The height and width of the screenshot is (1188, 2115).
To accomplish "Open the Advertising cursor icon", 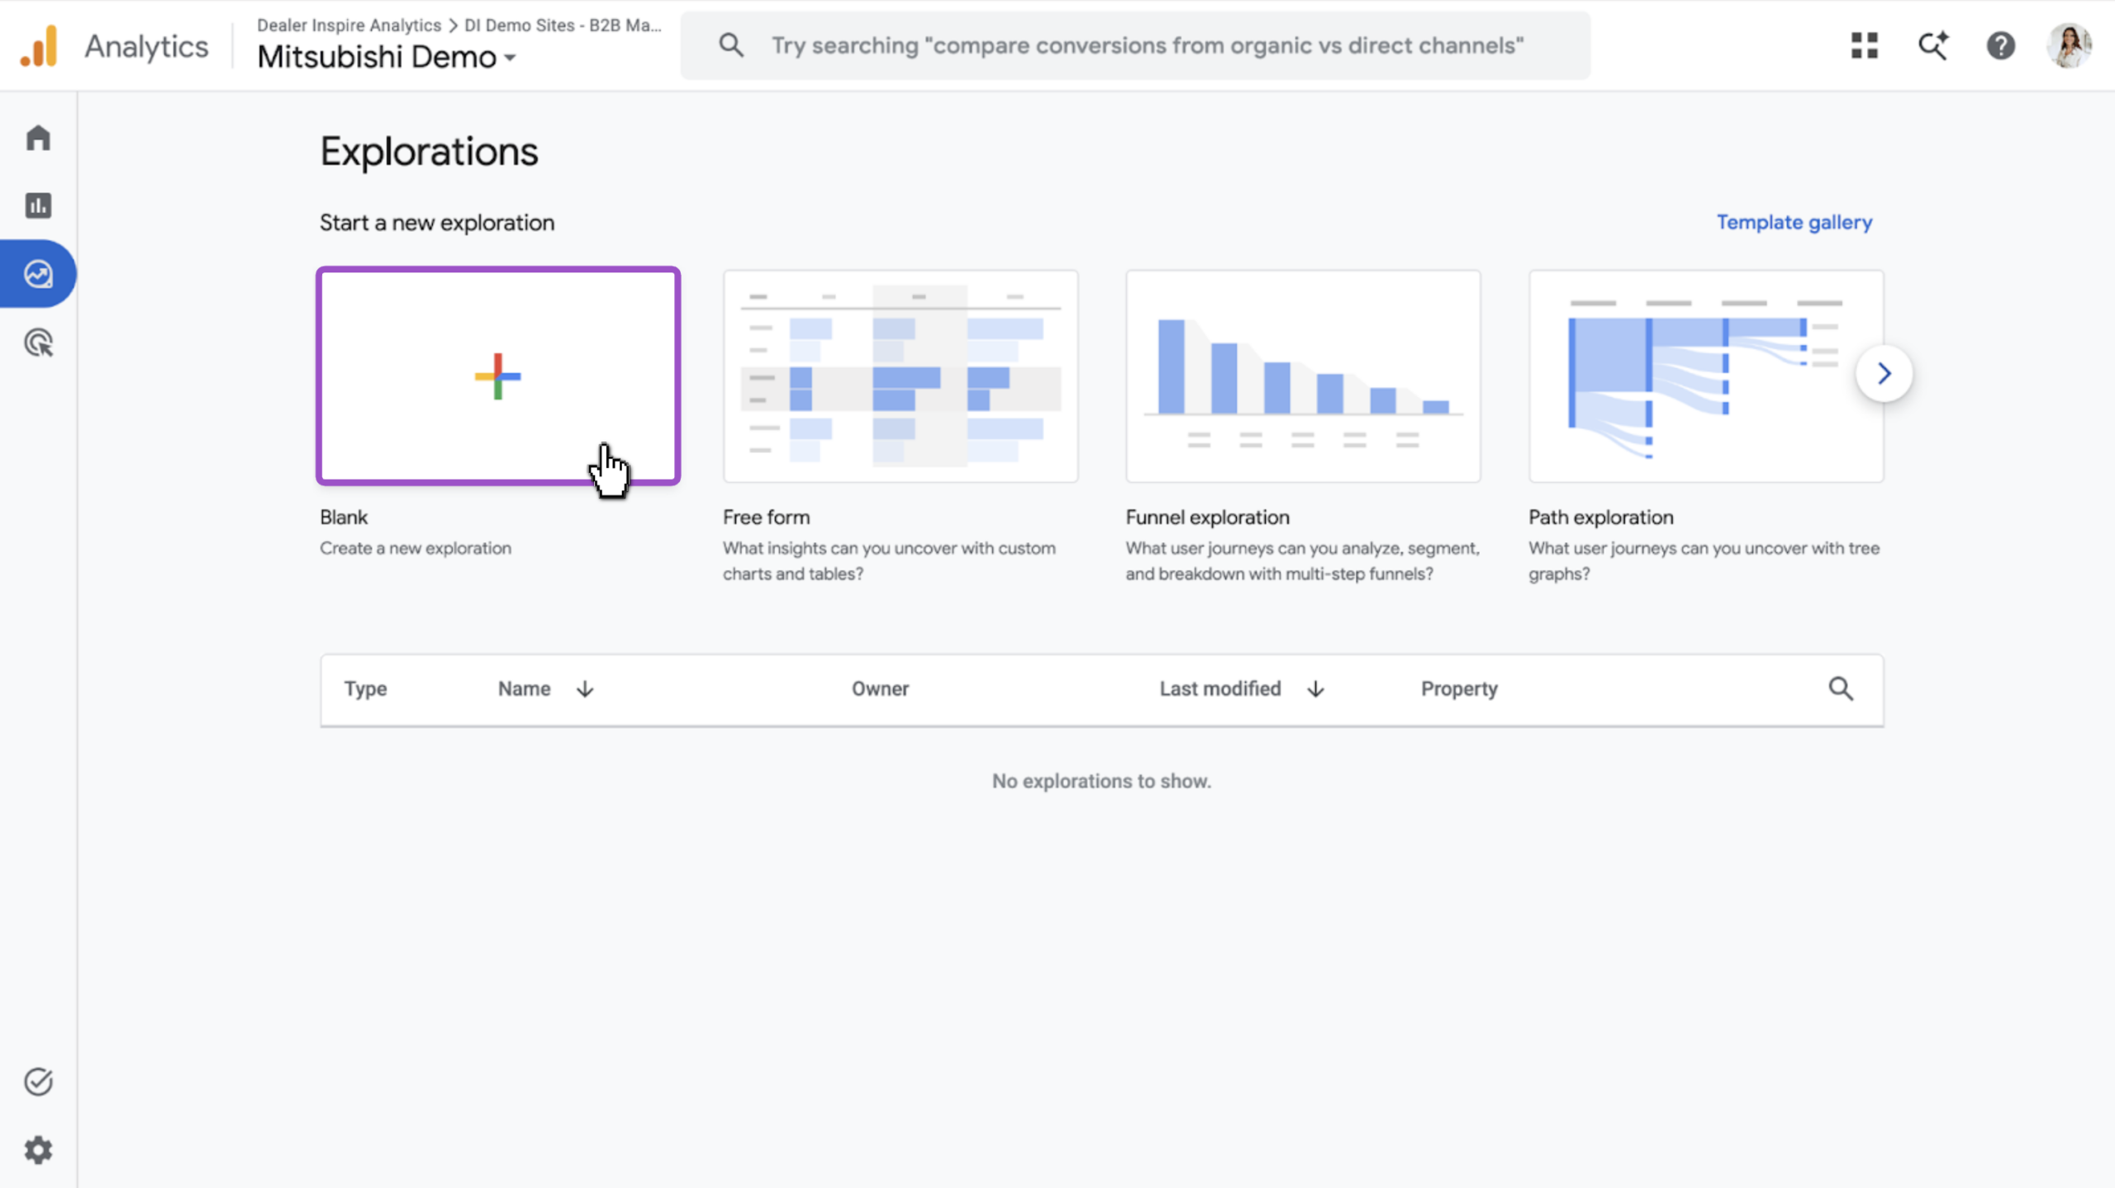I will pos(38,343).
